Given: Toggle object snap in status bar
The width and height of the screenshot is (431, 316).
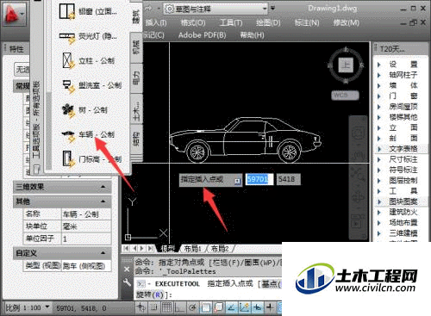Looking at the screenshot, I should click(x=206, y=307).
